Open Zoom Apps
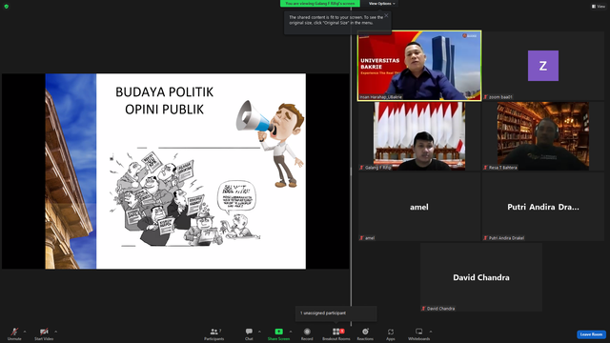 point(391,333)
